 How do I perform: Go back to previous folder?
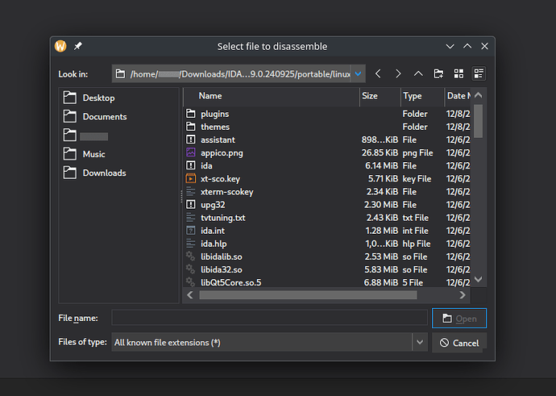coord(378,74)
